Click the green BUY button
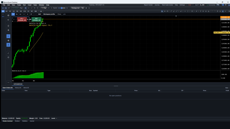The height and width of the screenshot is (129, 230). click(36, 19)
